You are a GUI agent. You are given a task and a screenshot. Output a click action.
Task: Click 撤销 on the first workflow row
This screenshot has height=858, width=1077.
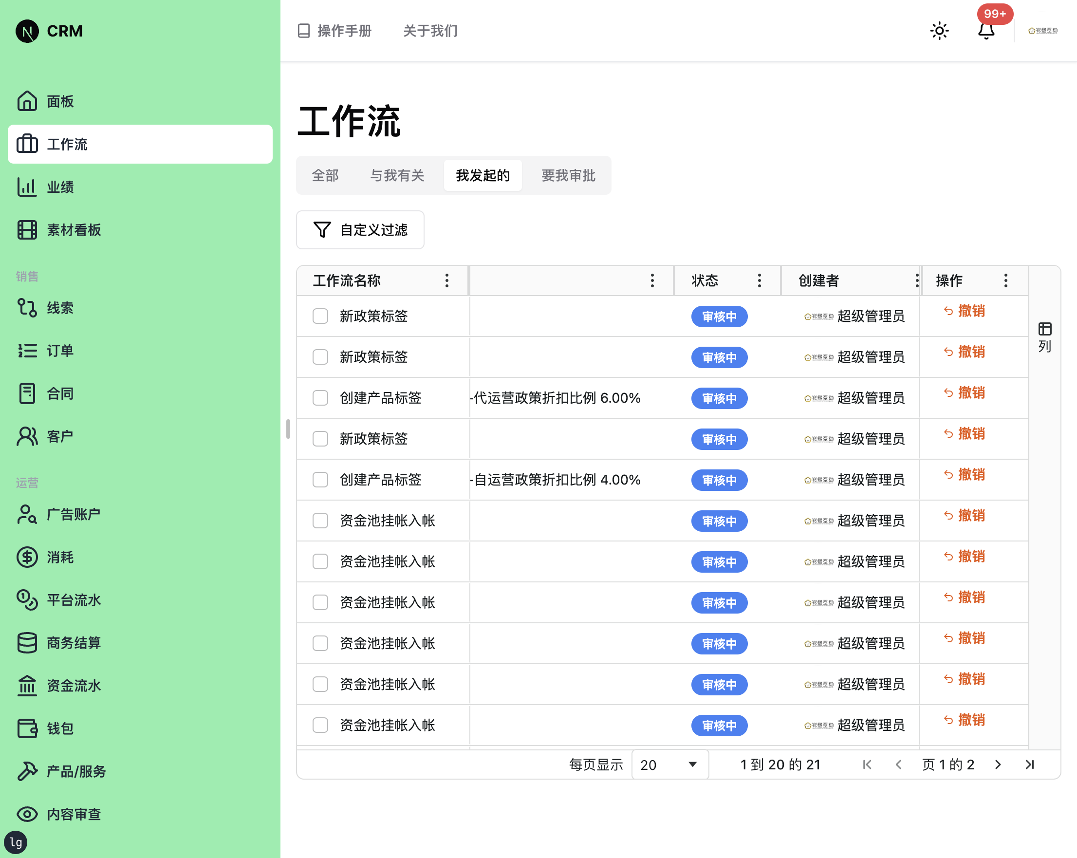[965, 311]
